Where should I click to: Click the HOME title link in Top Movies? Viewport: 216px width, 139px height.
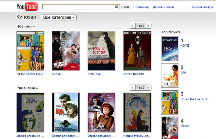185,46
